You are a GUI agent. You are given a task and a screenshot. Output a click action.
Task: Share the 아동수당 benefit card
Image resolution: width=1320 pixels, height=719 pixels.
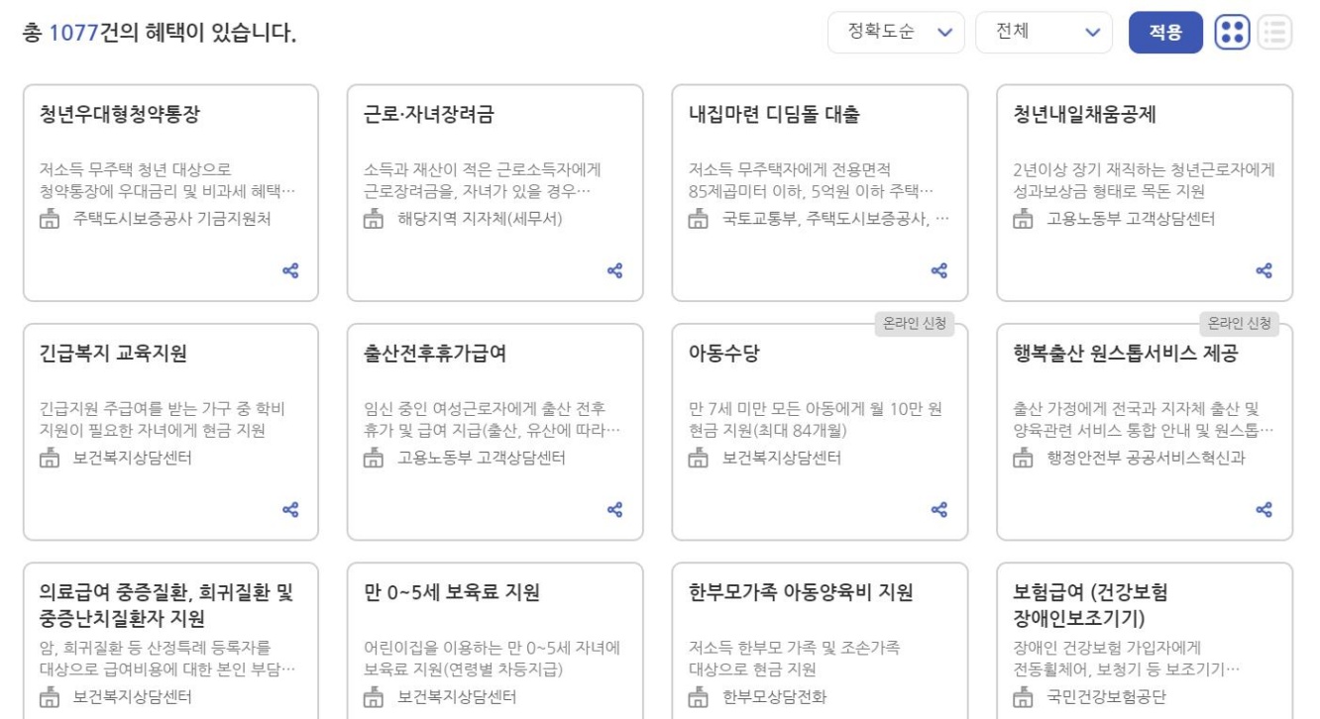(939, 510)
